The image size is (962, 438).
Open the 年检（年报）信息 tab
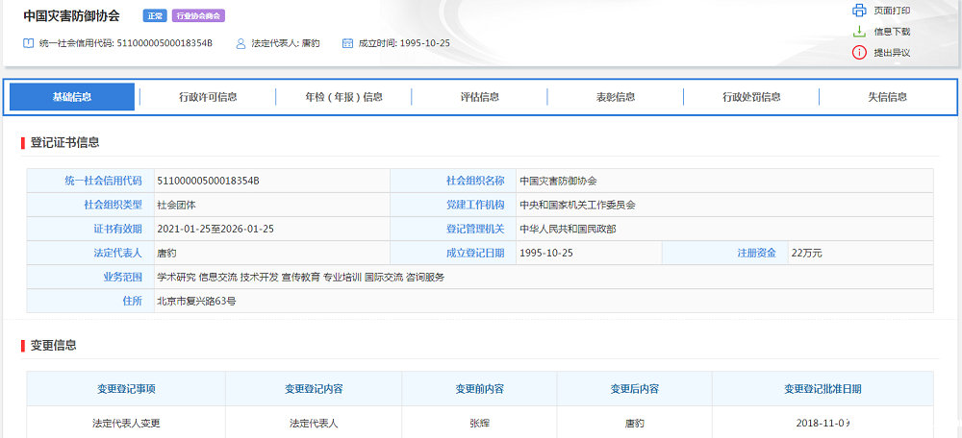343,97
